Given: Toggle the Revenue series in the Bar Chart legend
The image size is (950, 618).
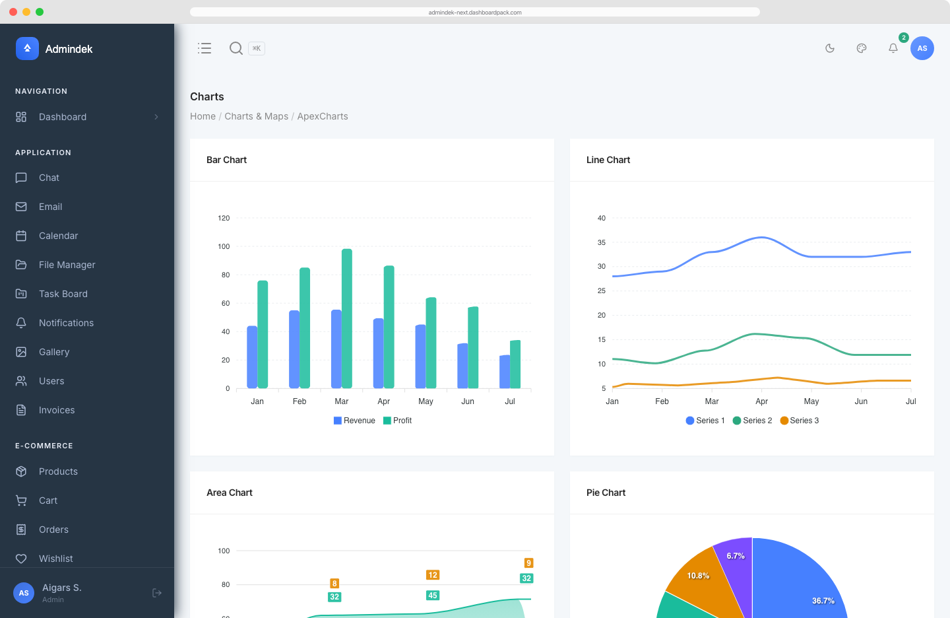Looking at the screenshot, I should 354,421.
